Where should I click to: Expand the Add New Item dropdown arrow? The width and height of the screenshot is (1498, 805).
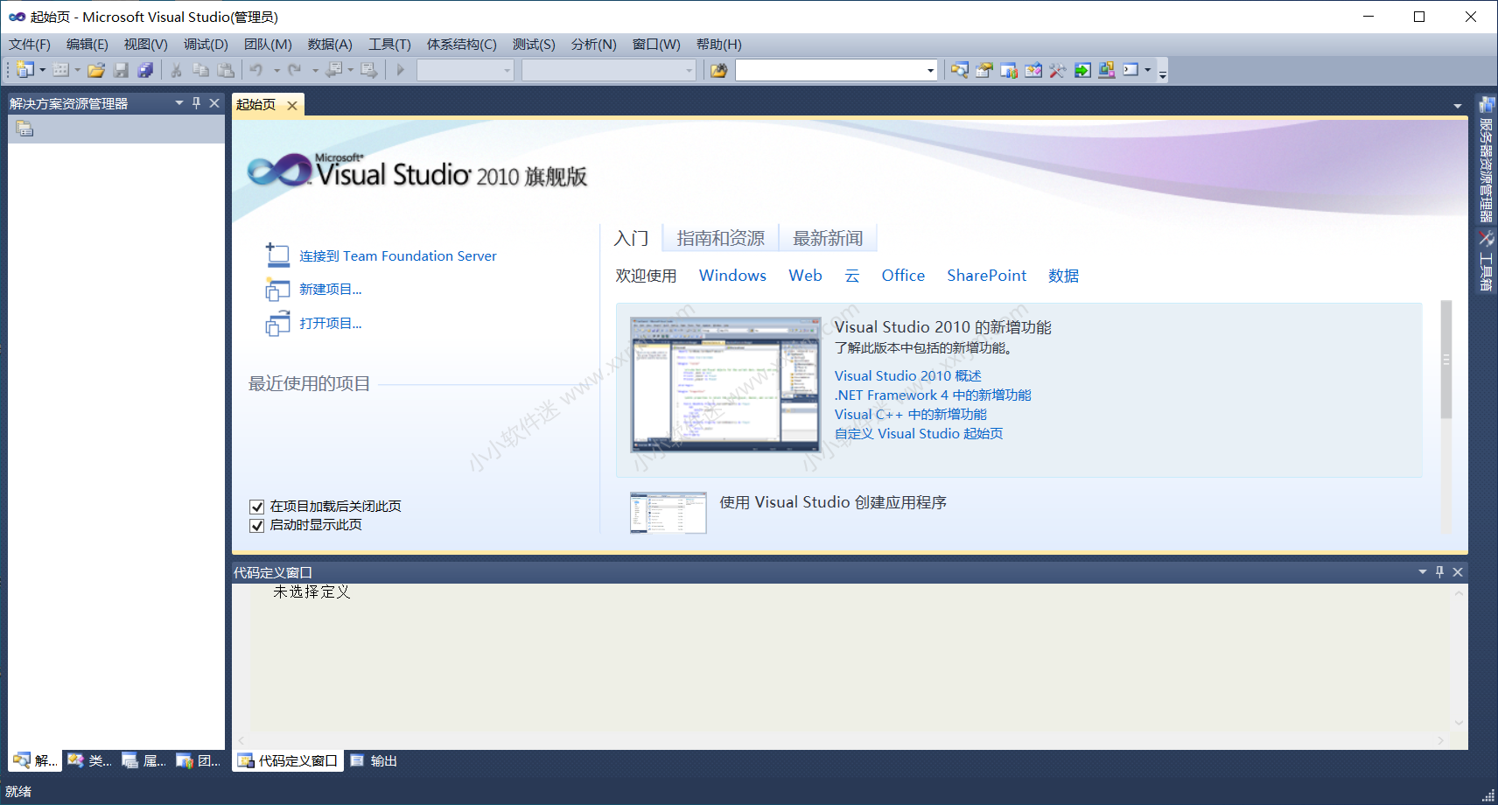[77, 70]
